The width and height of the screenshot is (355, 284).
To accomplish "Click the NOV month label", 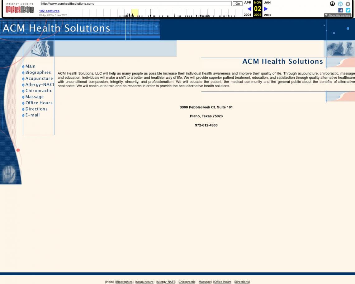I will 258,2.
